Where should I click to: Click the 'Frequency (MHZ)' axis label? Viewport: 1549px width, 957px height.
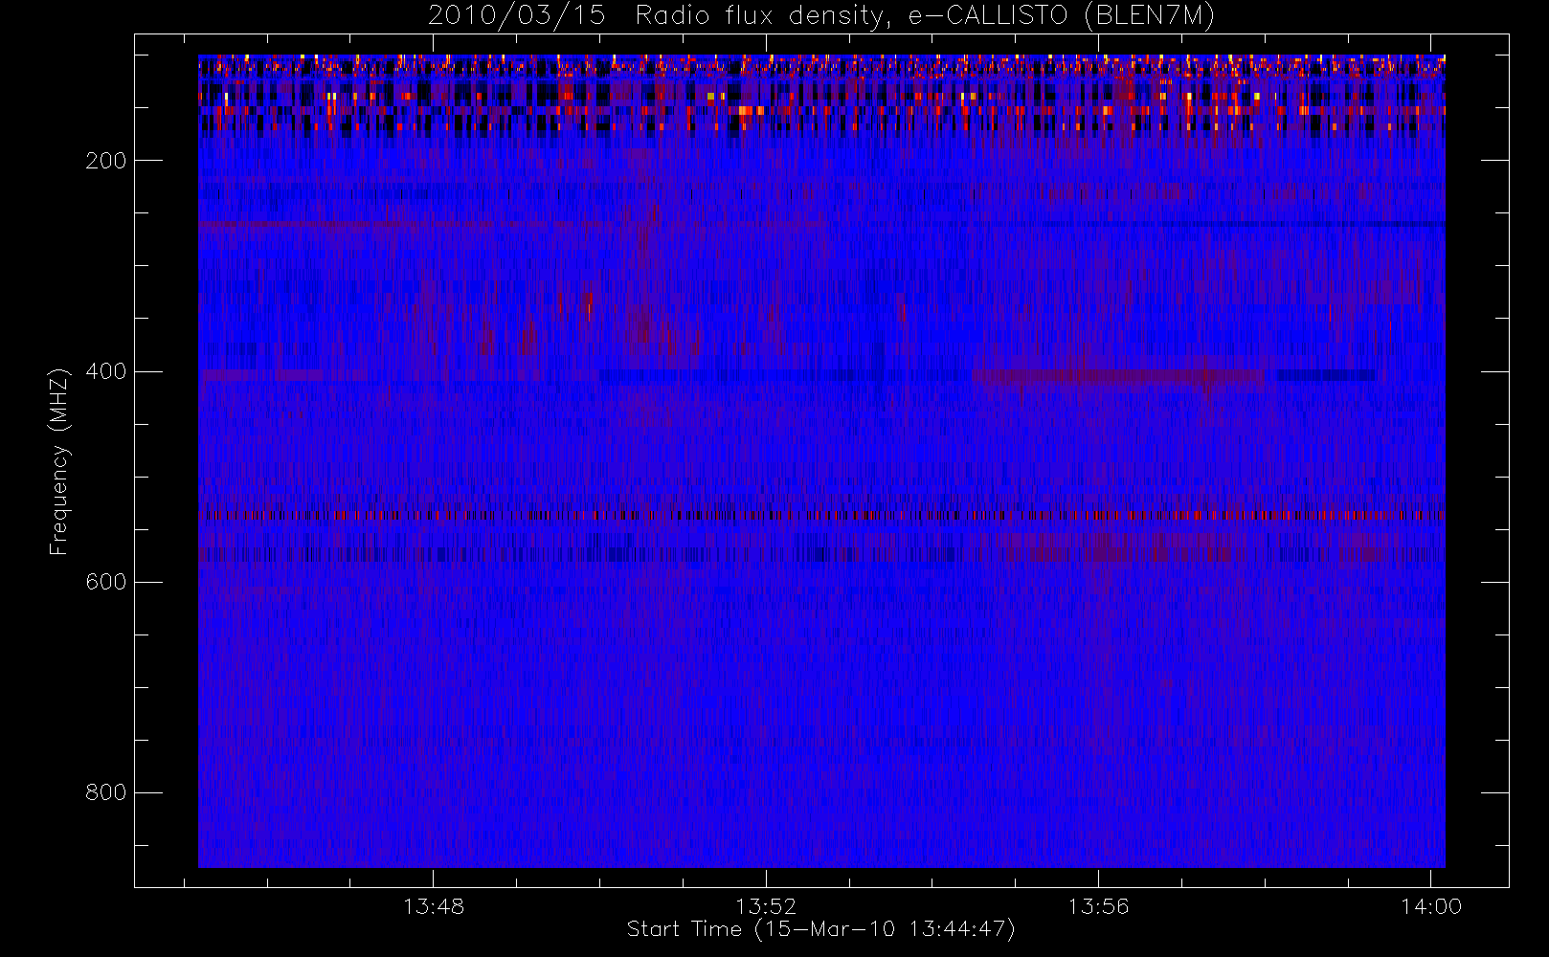[59, 461]
